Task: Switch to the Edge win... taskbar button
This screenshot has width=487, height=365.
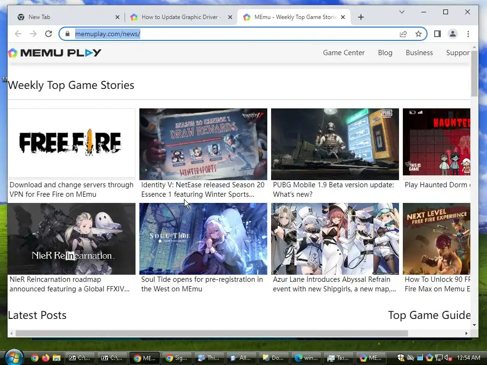Action: pyautogui.click(x=306, y=358)
